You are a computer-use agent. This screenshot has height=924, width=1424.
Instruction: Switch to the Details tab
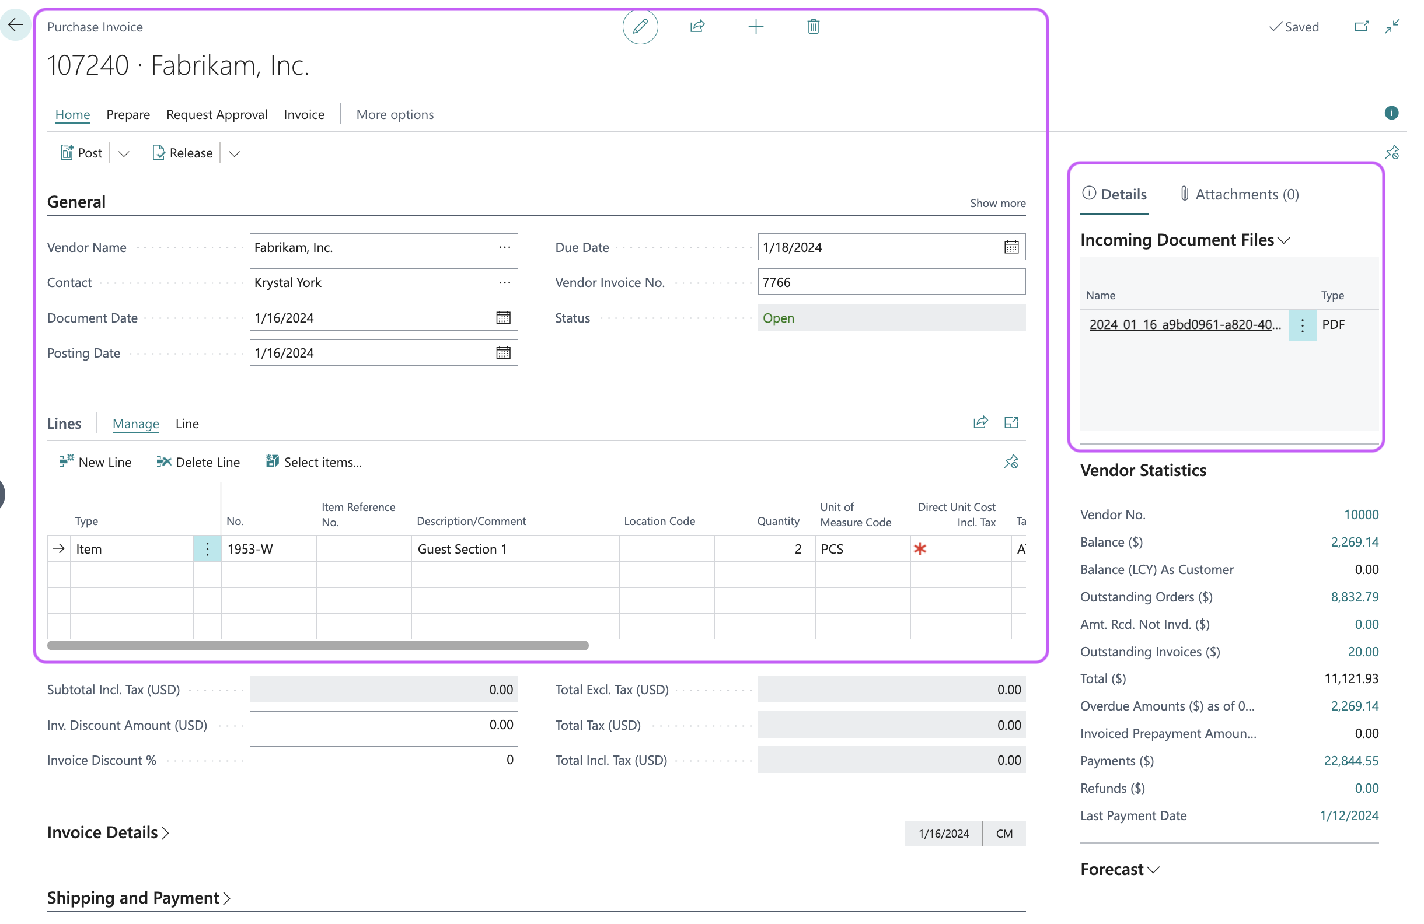[1115, 194]
